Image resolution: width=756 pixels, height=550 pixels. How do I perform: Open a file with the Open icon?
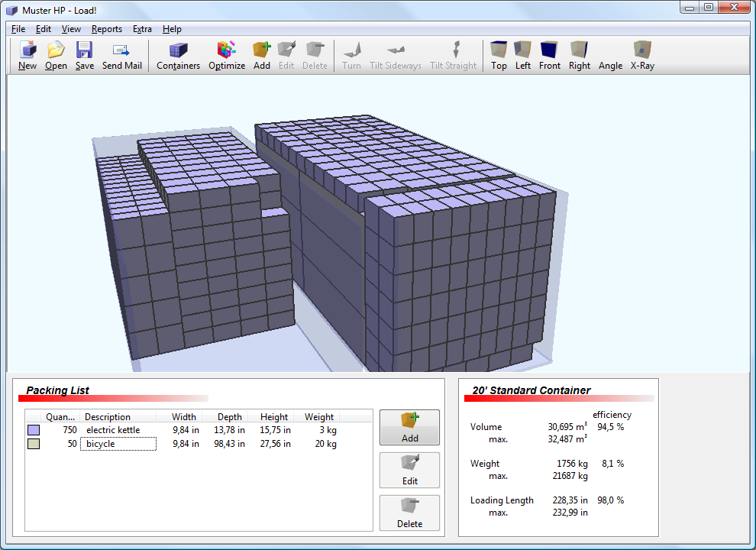(x=56, y=56)
